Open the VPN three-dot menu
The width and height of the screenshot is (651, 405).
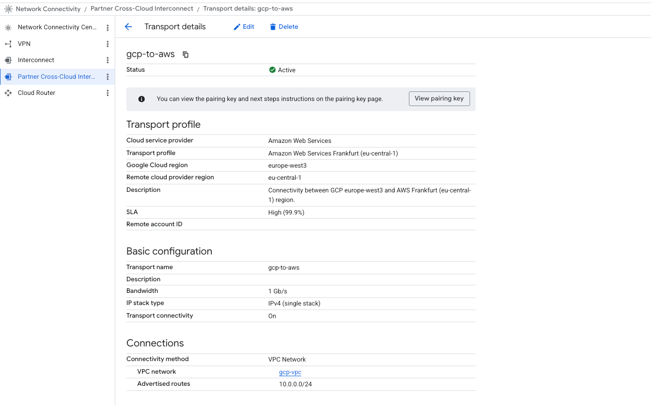(107, 44)
